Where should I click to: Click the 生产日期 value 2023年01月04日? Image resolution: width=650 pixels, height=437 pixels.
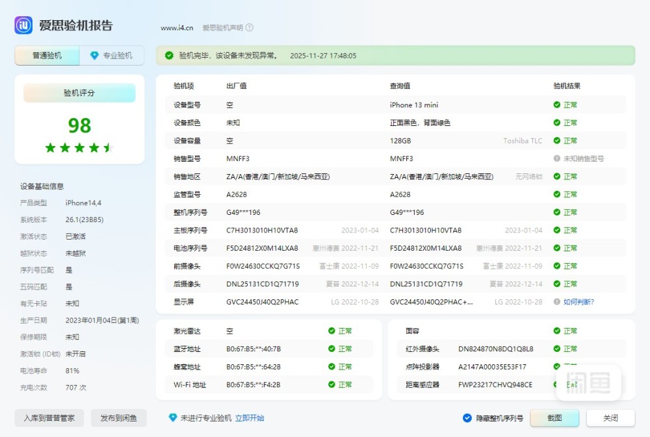[102, 320]
